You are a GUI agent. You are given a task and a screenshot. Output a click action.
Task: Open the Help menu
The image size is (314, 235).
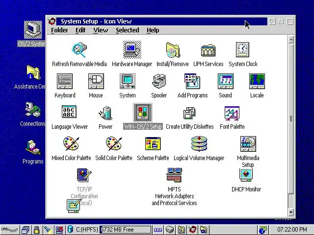tap(153, 30)
